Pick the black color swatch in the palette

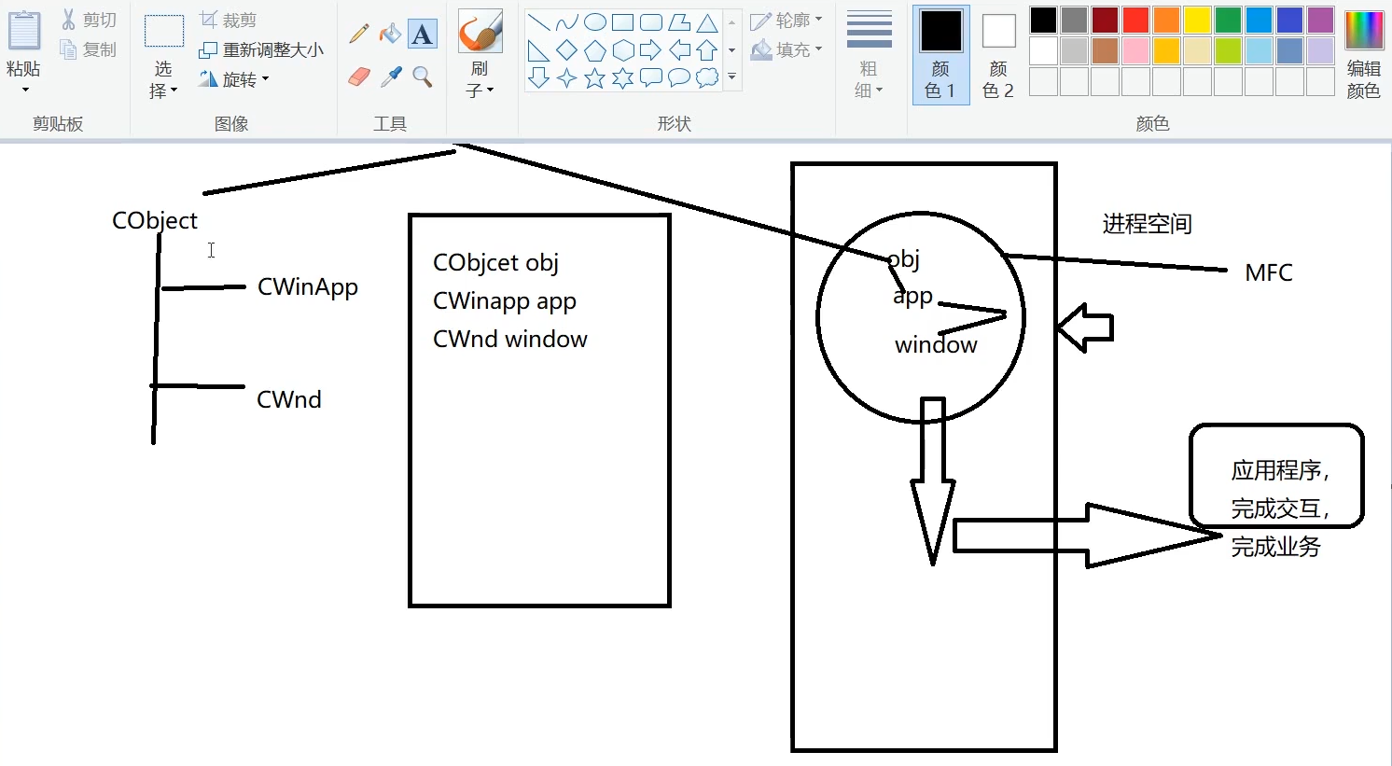point(1043,20)
